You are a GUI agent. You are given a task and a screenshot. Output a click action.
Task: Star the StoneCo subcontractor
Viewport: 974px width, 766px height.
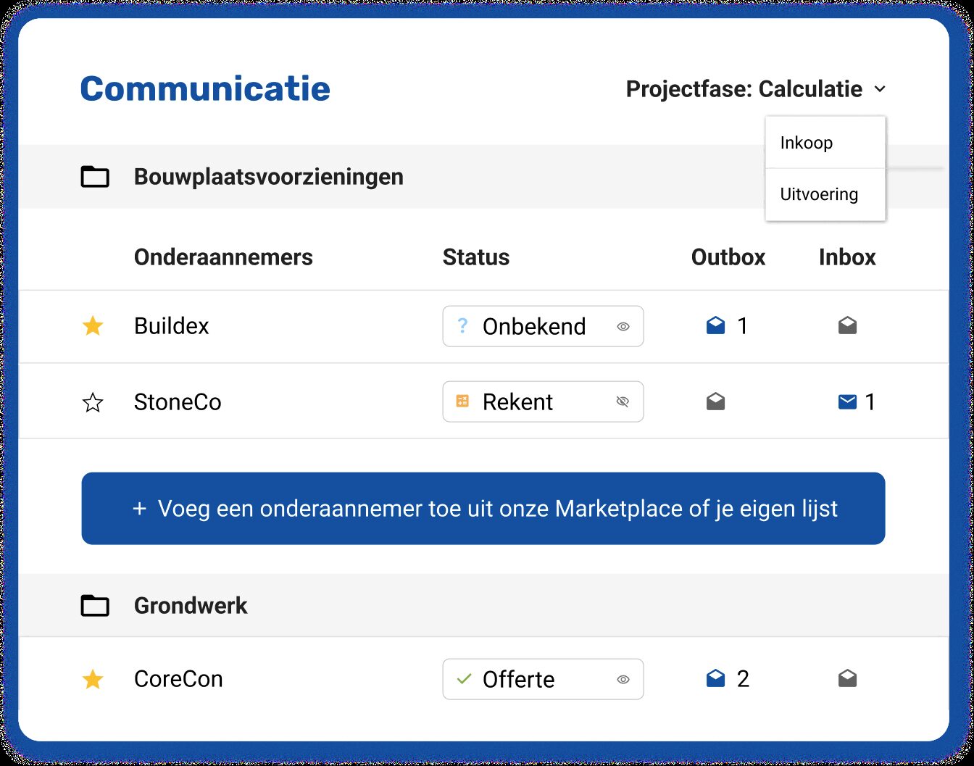[93, 402]
